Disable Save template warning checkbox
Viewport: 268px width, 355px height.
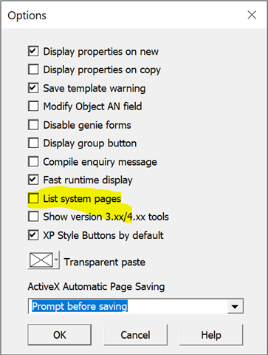(33, 88)
